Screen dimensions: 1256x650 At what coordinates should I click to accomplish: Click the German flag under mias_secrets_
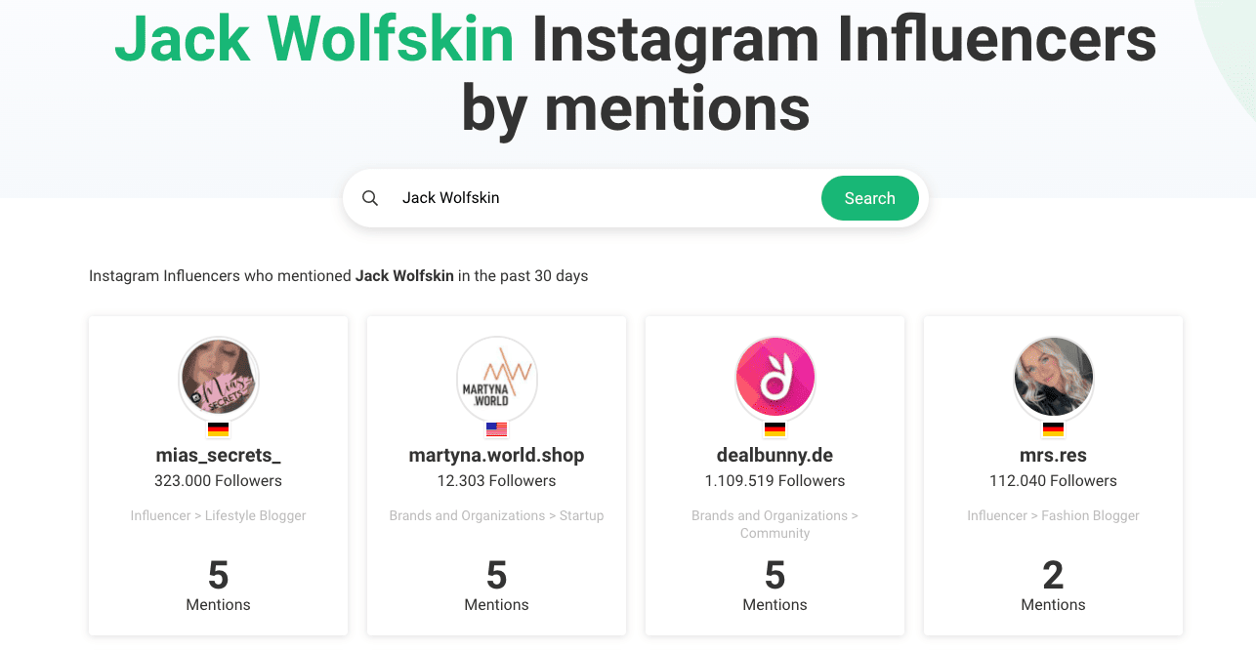point(218,428)
